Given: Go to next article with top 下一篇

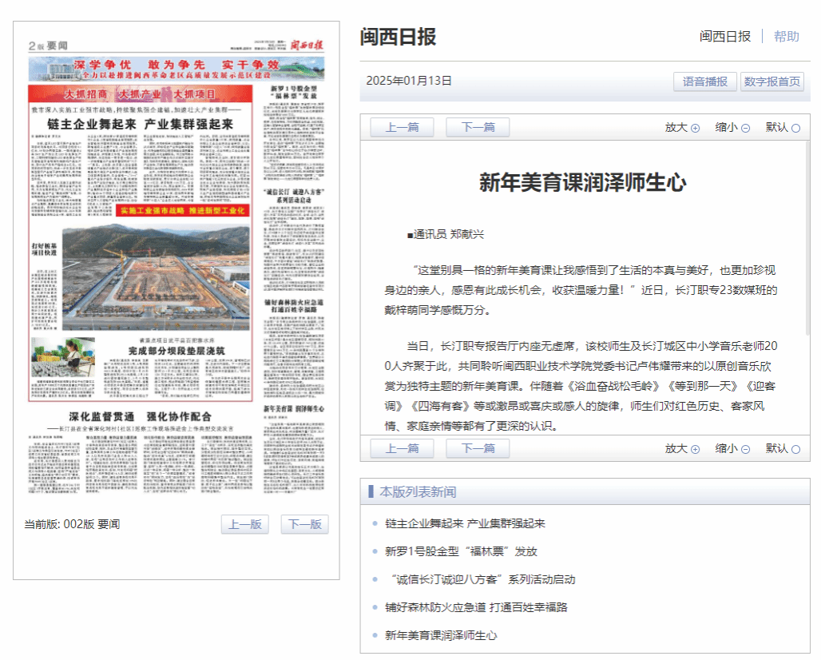Looking at the screenshot, I should pyautogui.click(x=478, y=127).
